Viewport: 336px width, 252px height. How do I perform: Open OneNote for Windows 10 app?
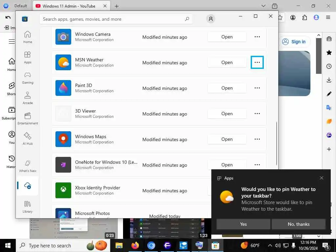coord(227,165)
